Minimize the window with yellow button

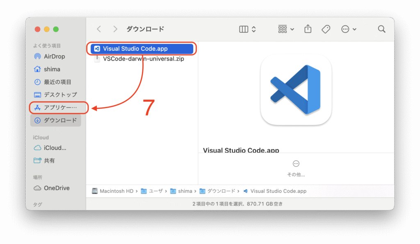[47, 29]
